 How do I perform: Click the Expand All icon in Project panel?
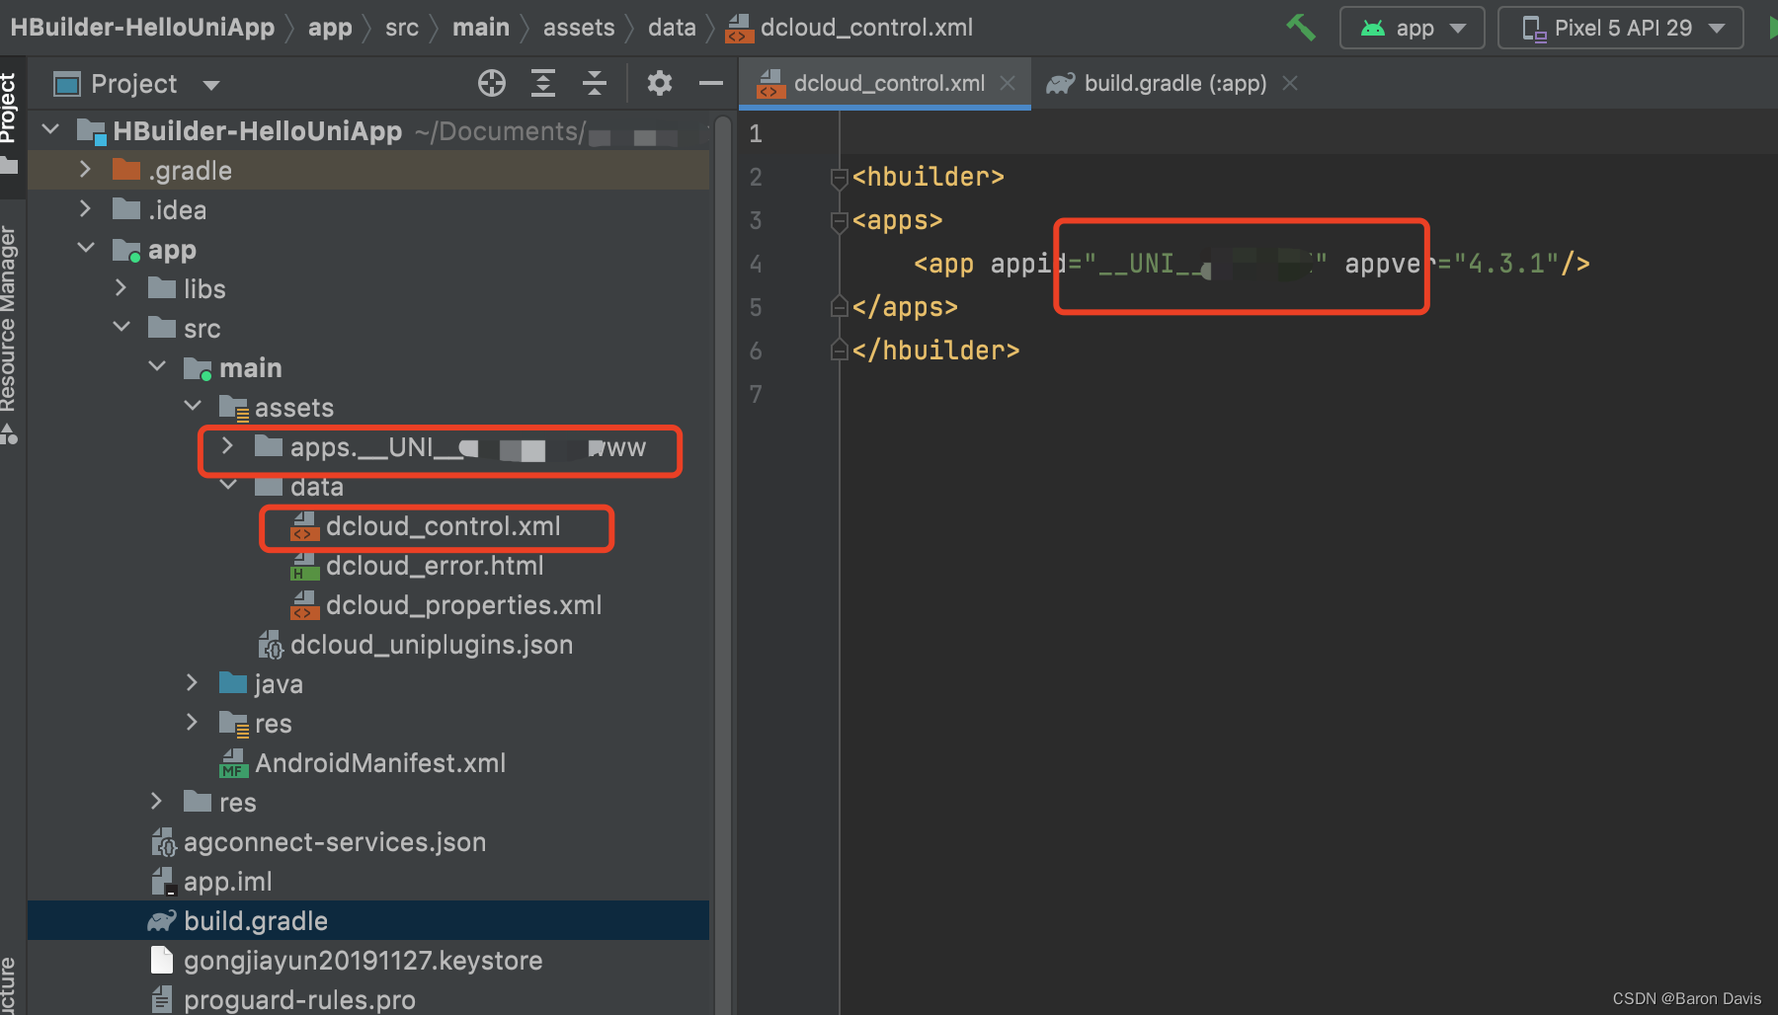click(x=543, y=84)
